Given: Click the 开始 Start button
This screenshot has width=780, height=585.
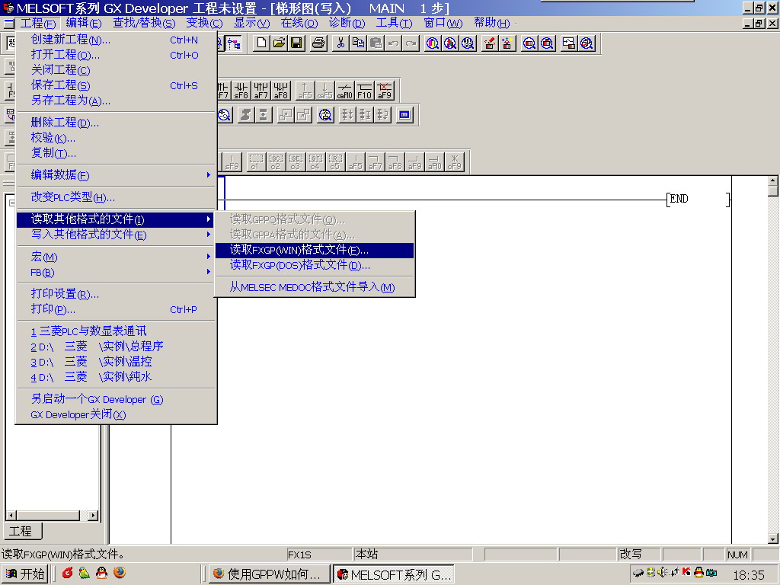Looking at the screenshot, I should pyautogui.click(x=25, y=574).
